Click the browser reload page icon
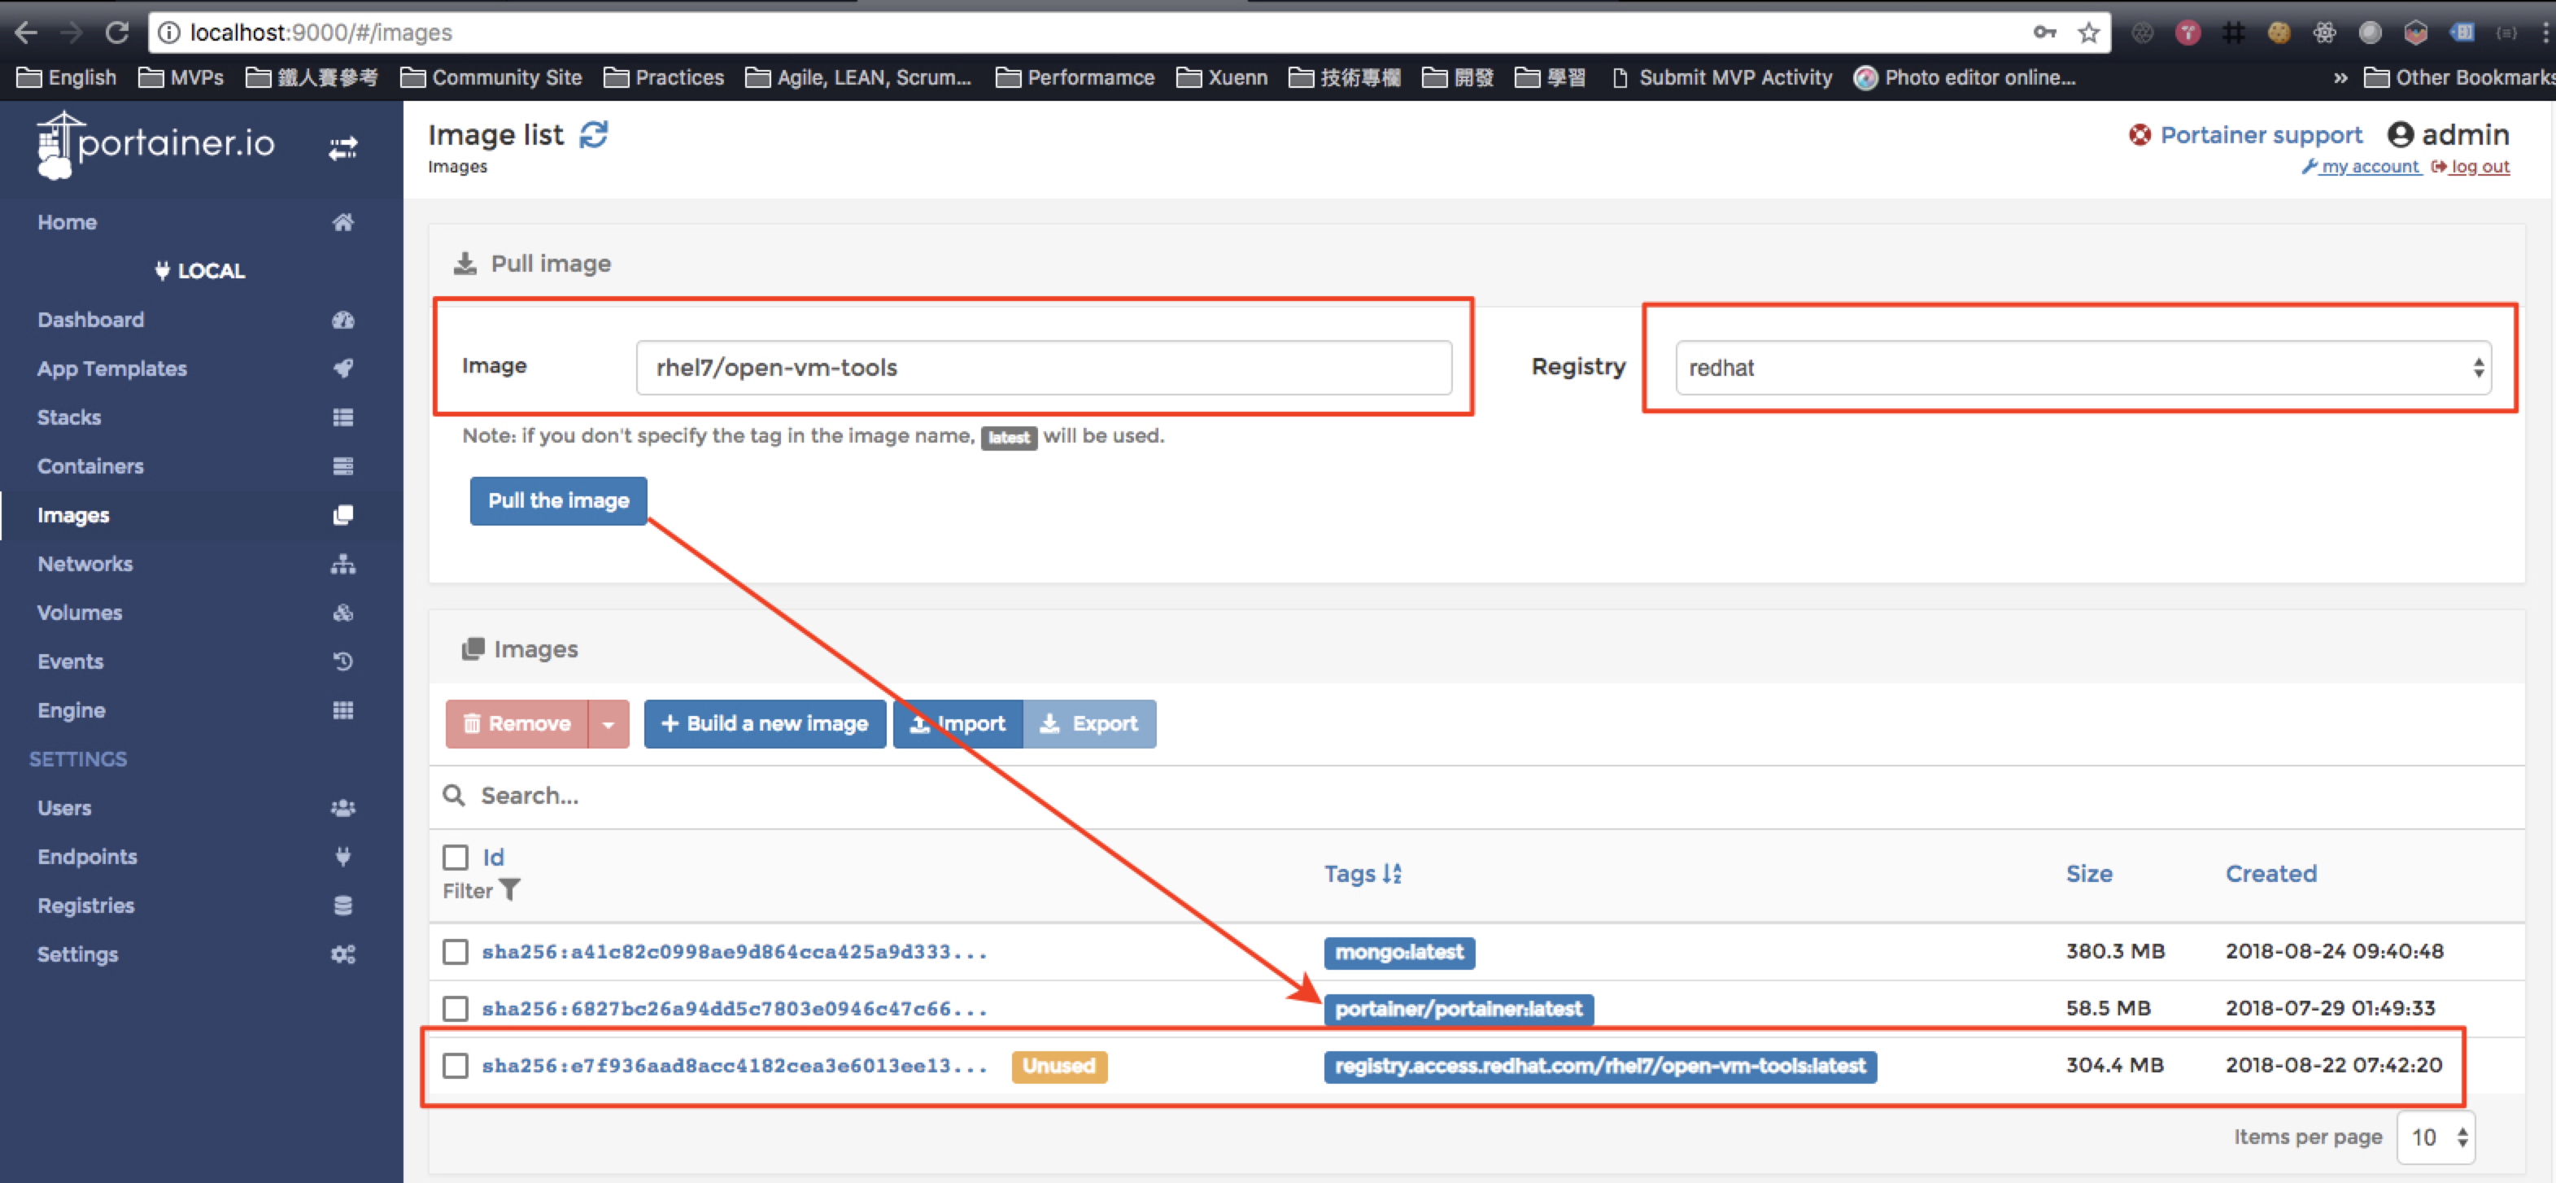This screenshot has height=1183, width=2556. (117, 32)
